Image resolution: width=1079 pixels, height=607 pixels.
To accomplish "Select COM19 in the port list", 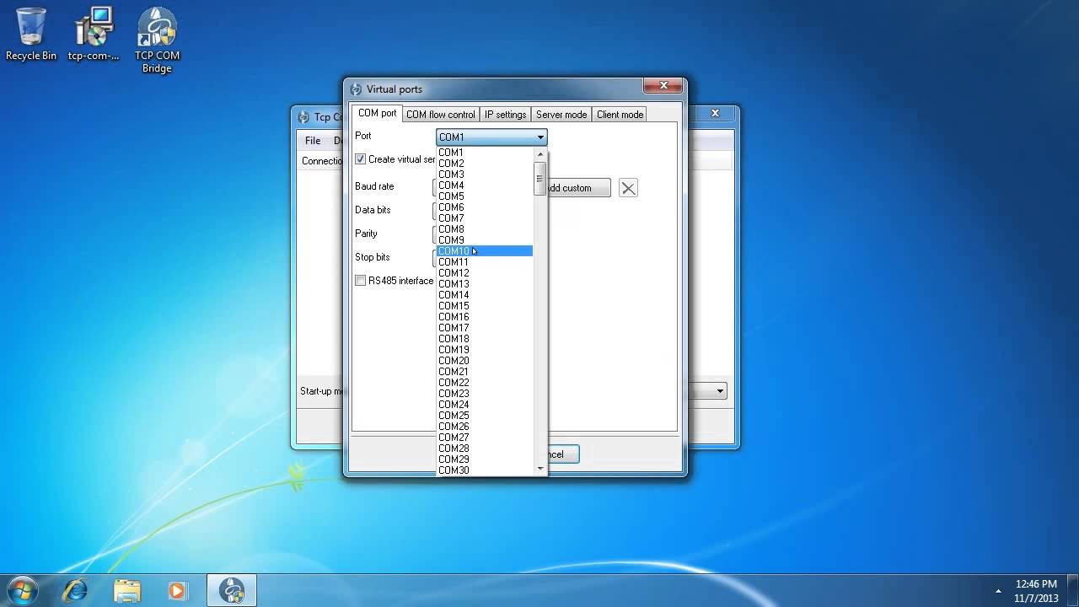I will pyautogui.click(x=485, y=350).
